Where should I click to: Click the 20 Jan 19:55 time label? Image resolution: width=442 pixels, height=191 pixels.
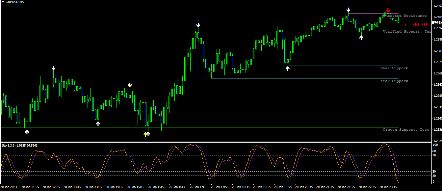(283, 187)
